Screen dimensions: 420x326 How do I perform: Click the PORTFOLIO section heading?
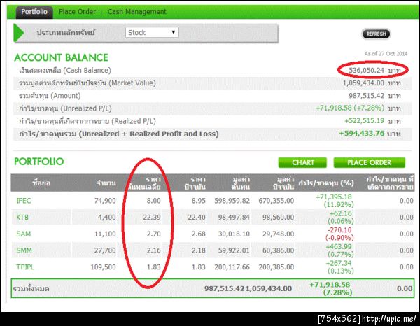(x=39, y=162)
